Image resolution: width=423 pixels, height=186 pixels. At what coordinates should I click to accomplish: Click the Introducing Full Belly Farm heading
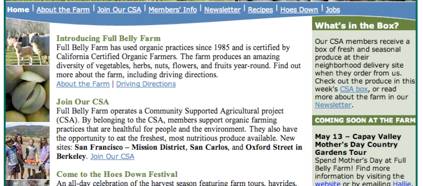click(x=108, y=38)
